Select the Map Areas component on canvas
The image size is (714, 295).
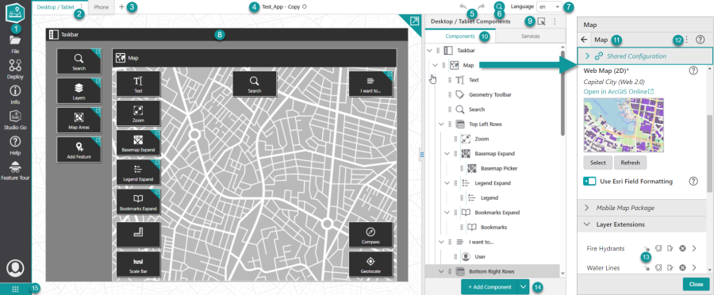tap(79, 121)
